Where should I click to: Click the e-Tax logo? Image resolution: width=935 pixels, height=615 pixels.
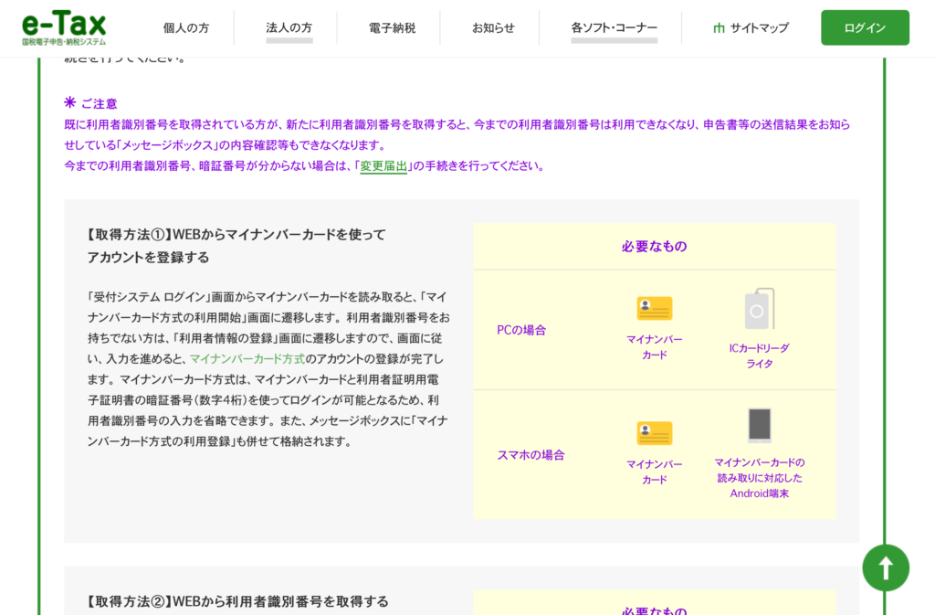click(x=64, y=28)
